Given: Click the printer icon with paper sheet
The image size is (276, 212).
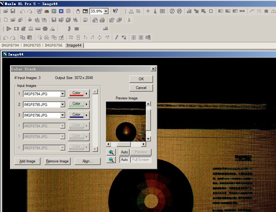Looking at the screenshot, I should pyautogui.click(x=95, y=20).
